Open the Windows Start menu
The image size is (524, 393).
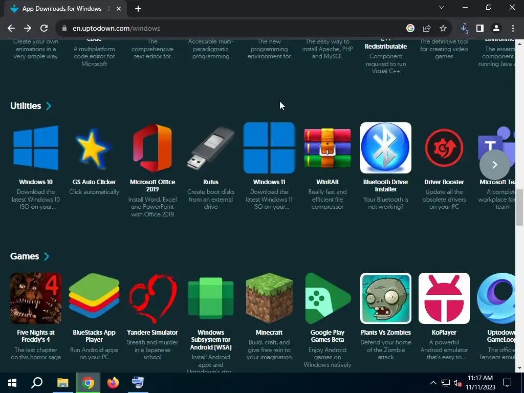(12, 383)
